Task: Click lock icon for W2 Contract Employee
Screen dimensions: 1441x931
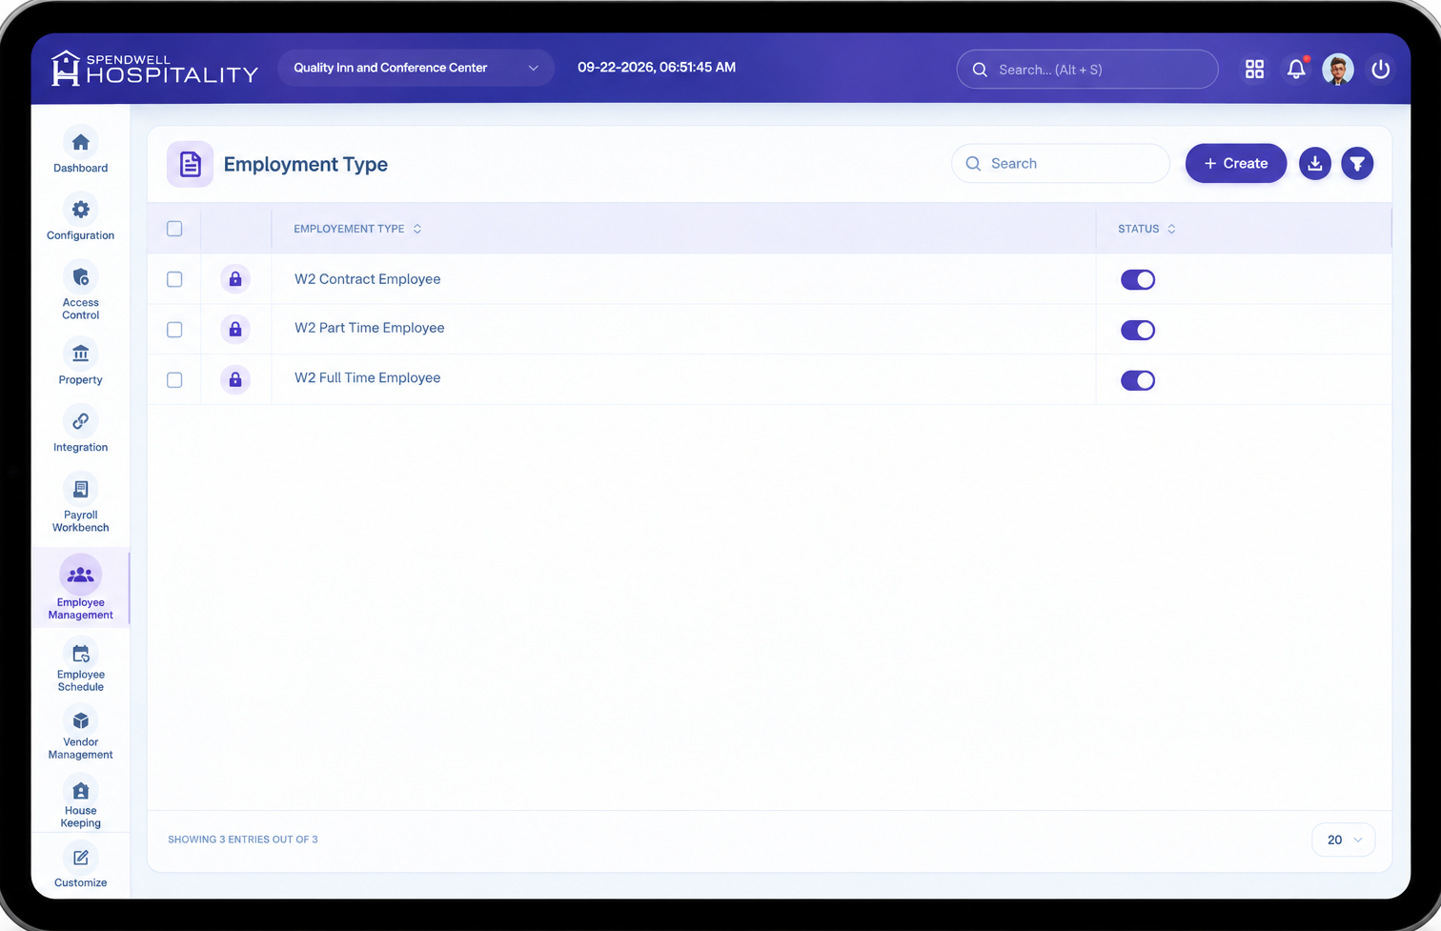Action: (235, 279)
